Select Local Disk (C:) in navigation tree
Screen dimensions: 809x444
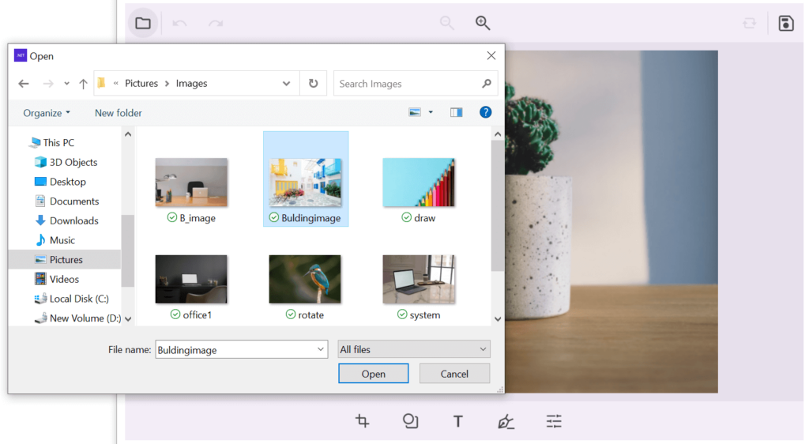(x=71, y=299)
